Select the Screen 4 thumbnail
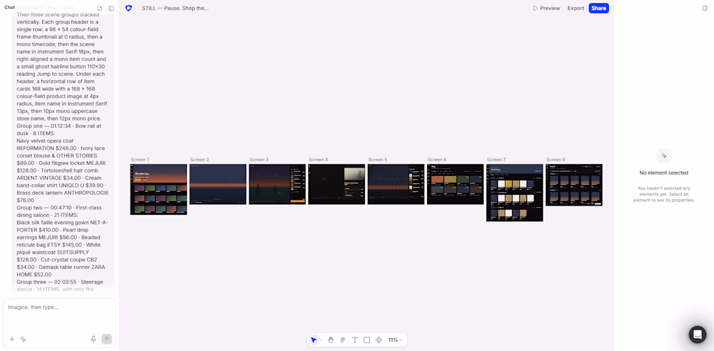Screen dimensions: 714x351 pyautogui.click(x=336, y=184)
